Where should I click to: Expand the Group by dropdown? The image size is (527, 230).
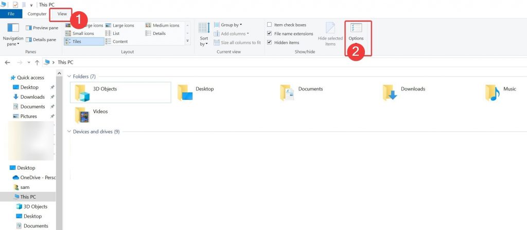click(231, 25)
